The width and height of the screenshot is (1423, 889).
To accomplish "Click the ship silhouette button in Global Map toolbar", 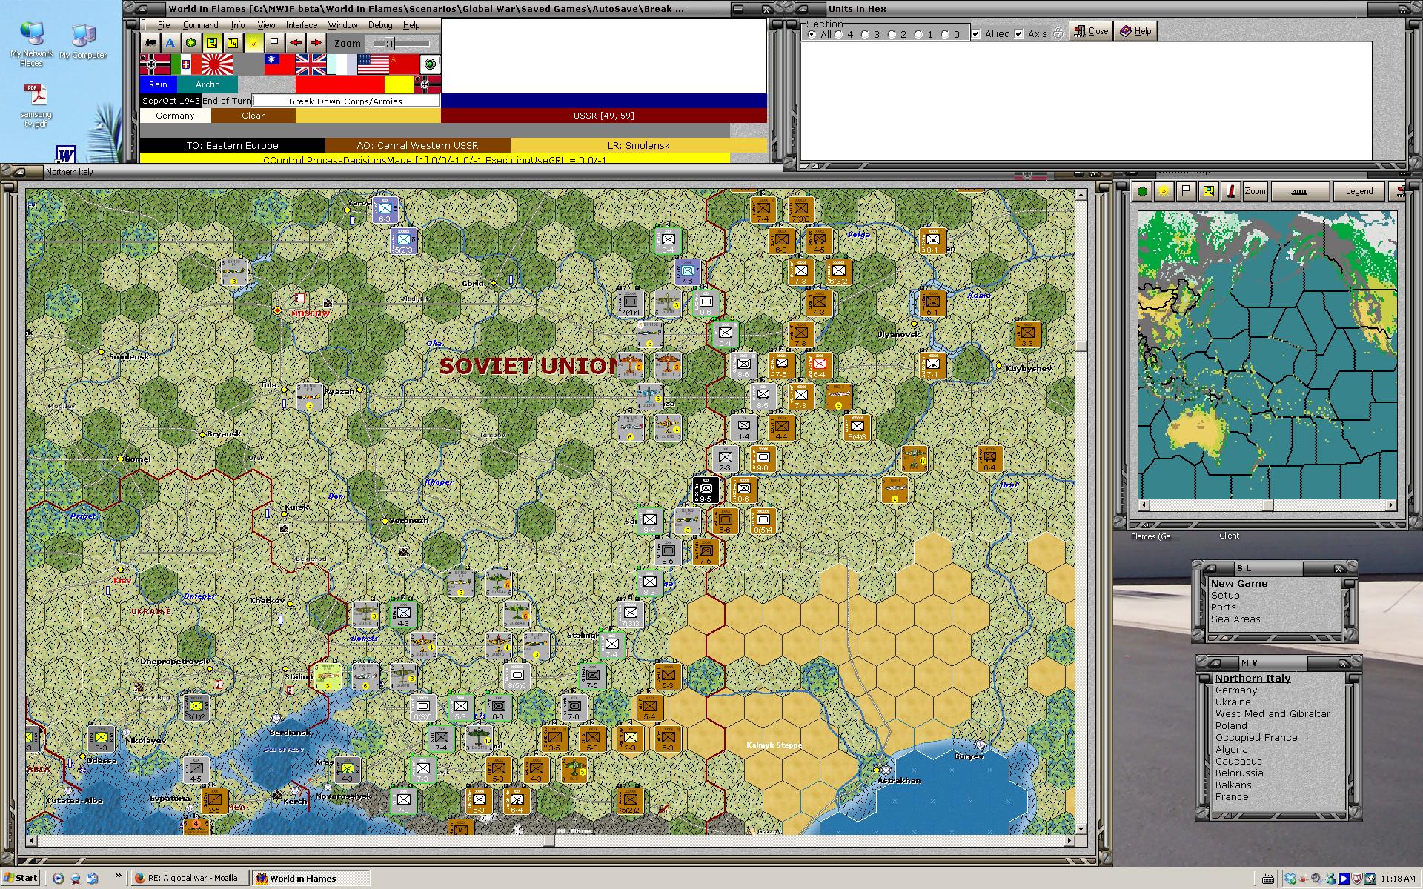I will (x=1300, y=191).
